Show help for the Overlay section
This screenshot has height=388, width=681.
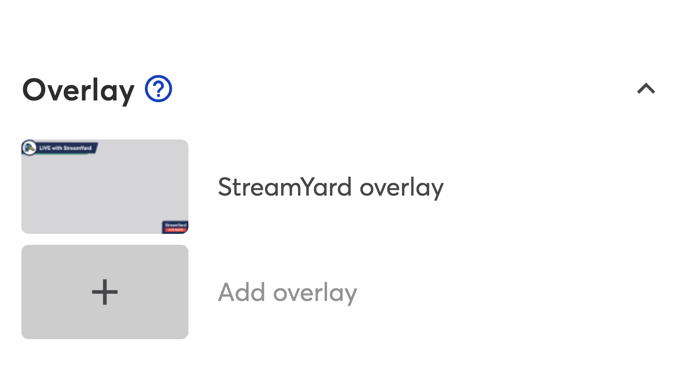[x=158, y=89]
